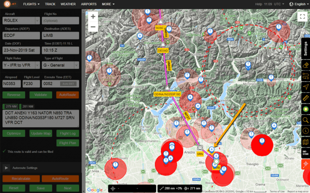Open the map search magnifier icon
310x193 pixels.
(306, 120)
